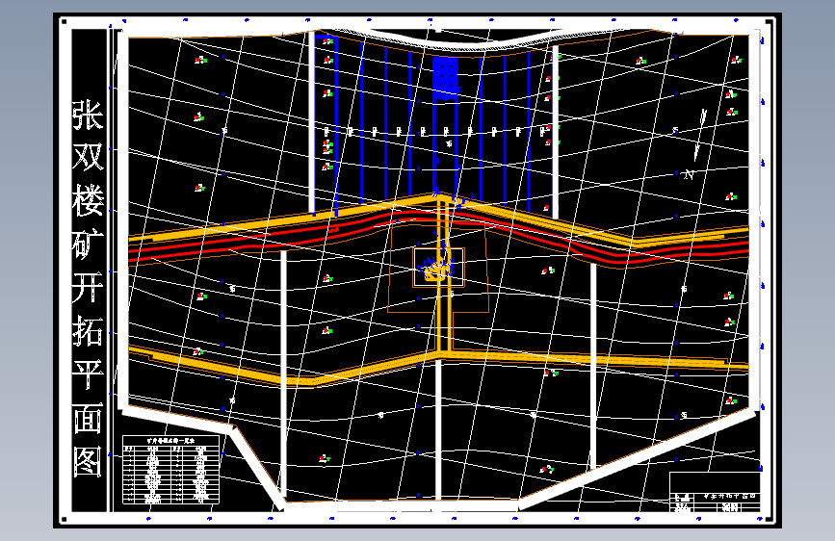835x541 pixels.
Task: Click the frame's top-left corner square marker
Action: (x=64, y=22)
